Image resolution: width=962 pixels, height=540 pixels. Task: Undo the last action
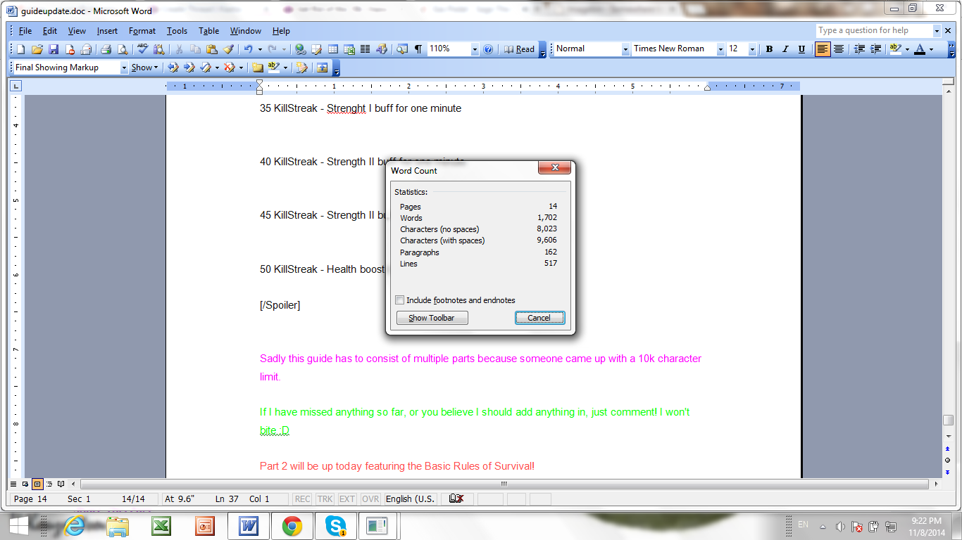[248, 49]
